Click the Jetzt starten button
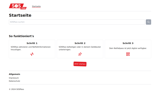This screenshot has height=100, width=160. pyautogui.click(x=80, y=64)
